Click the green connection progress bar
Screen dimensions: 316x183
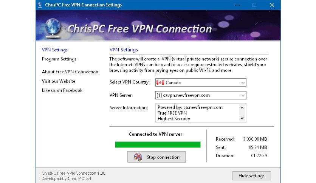(x=158, y=144)
